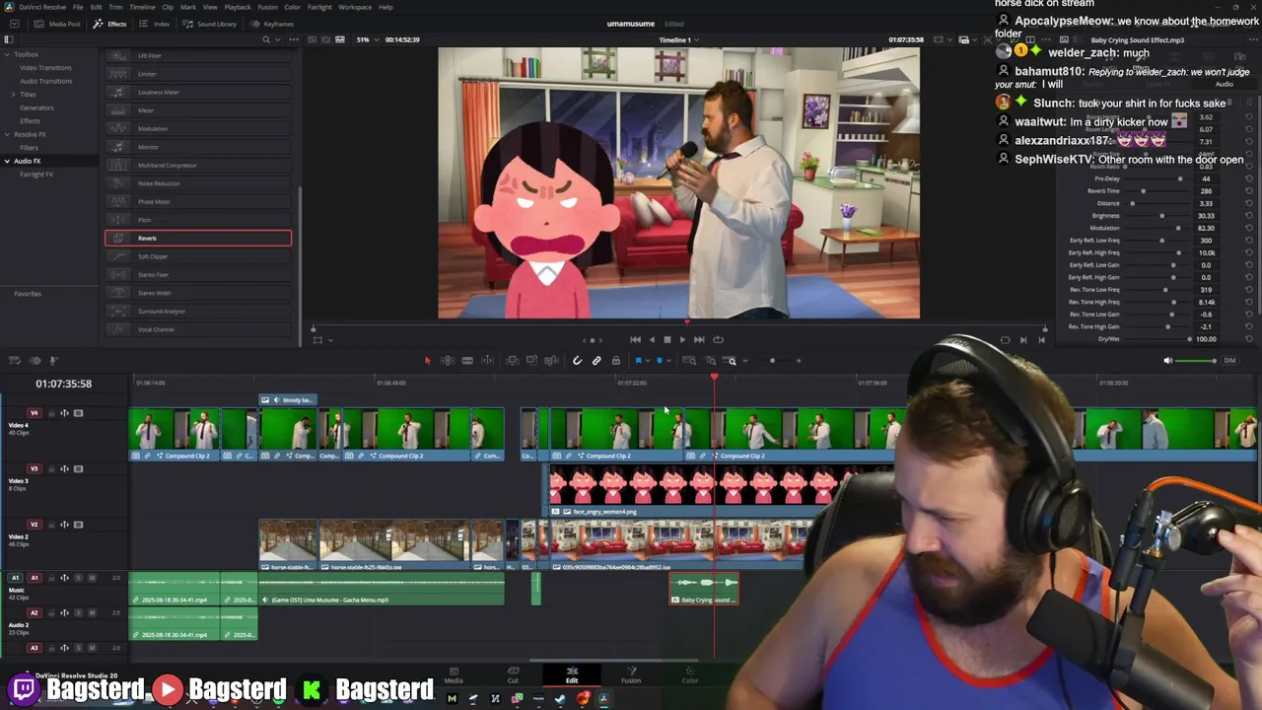The image size is (1262, 710).
Task: Click Play Reverse in viewer transport
Action: [651, 339]
